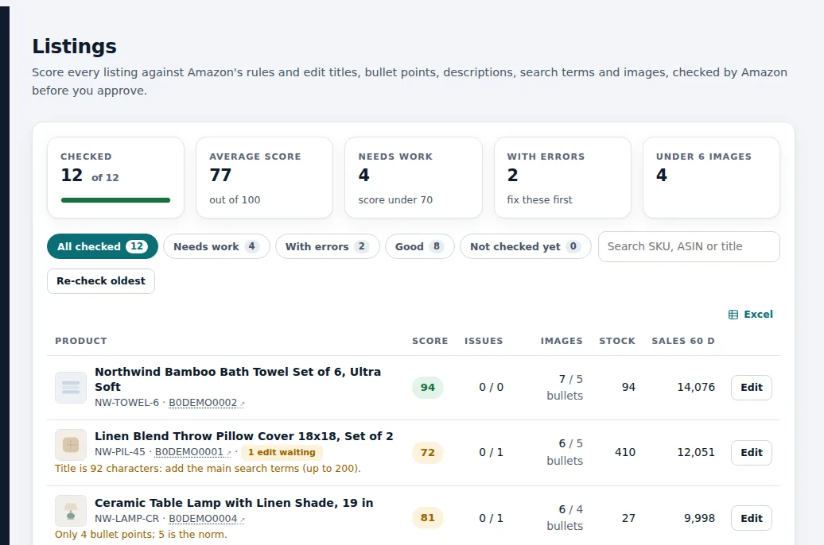The width and height of the screenshot is (824, 545).
Task: Click sales value 14,076
Action: click(x=696, y=388)
